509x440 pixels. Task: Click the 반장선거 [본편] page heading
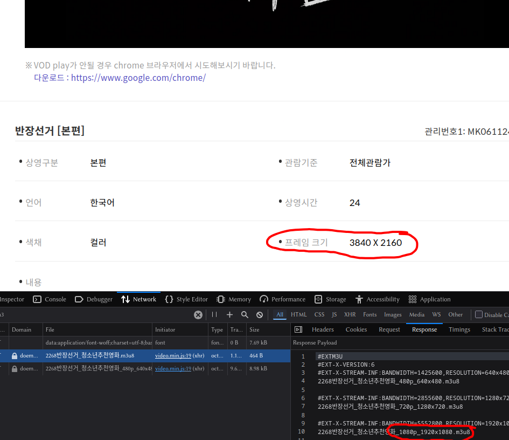[x=50, y=130]
